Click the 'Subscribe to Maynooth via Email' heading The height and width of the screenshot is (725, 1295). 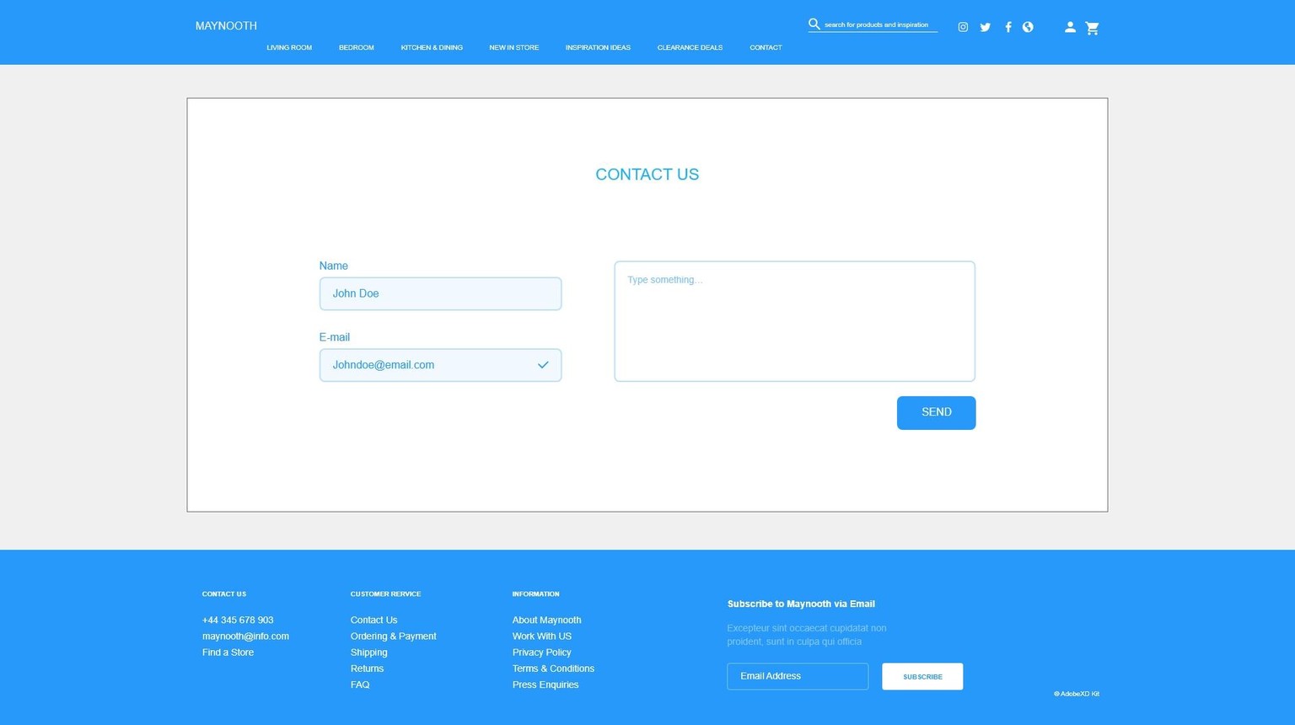click(801, 604)
